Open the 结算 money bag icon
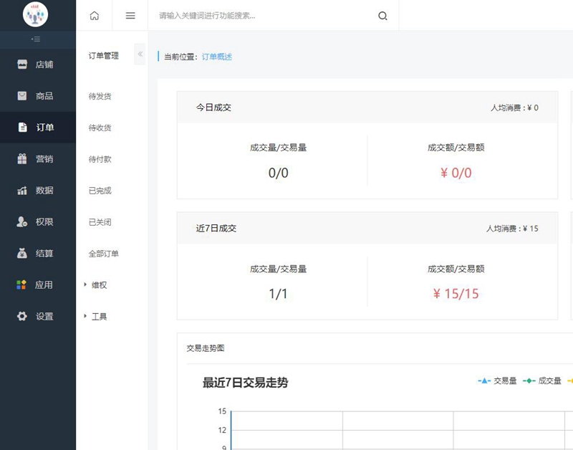The height and width of the screenshot is (450, 573). click(22, 254)
